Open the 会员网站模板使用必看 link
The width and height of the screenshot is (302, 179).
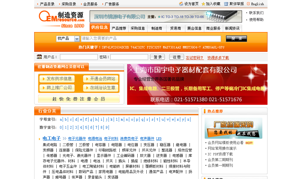pyautogui.click(x=226, y=143)
